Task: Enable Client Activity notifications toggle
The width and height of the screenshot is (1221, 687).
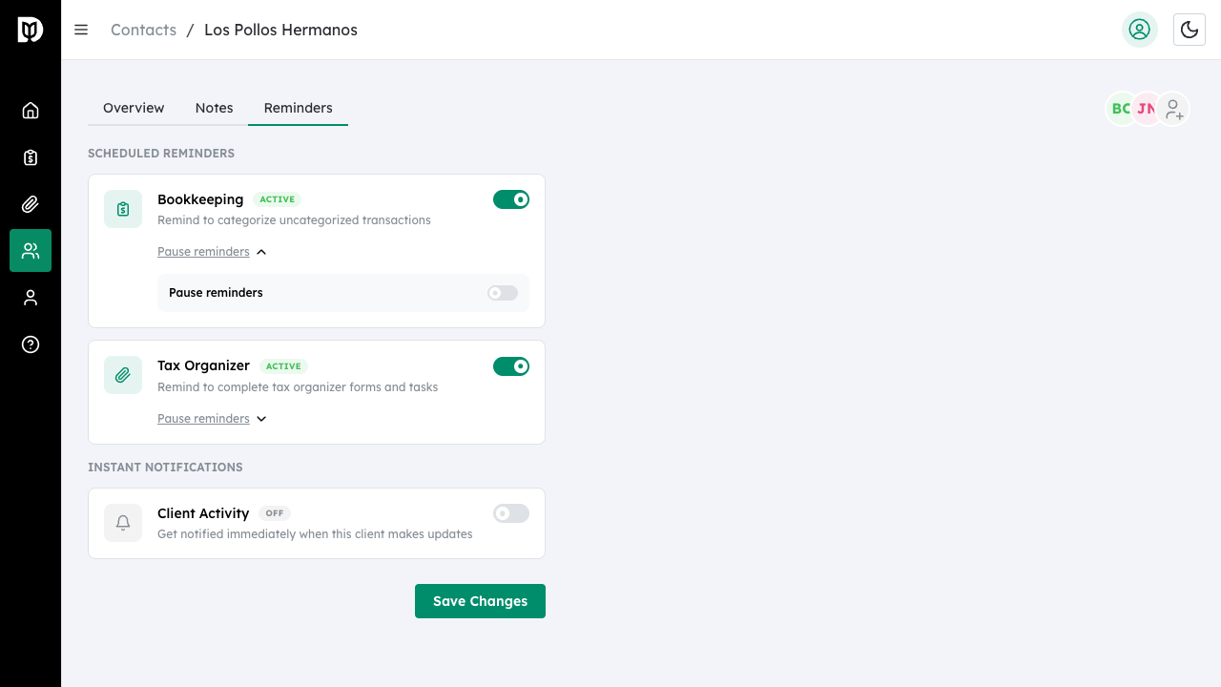Action: coord(511,513)
